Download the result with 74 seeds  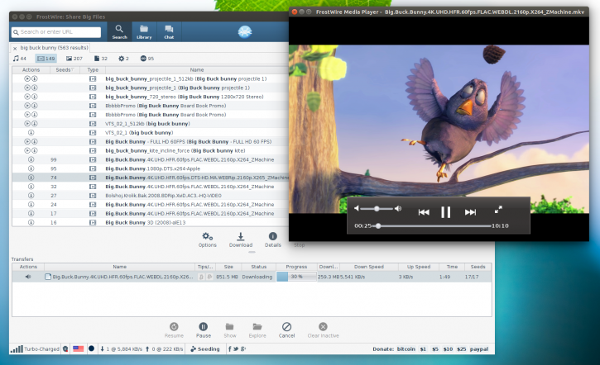31,178
